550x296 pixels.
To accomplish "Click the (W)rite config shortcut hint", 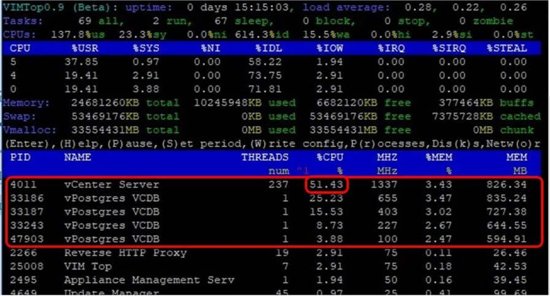I will pyautogui.click(x=295, y=144).
